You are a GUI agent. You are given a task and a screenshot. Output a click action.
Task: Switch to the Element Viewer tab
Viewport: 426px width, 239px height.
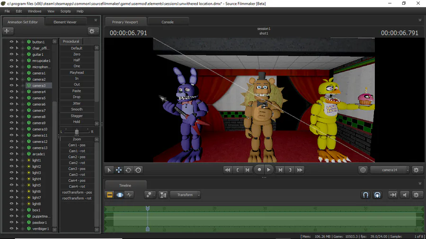click(x=65, y=22)
